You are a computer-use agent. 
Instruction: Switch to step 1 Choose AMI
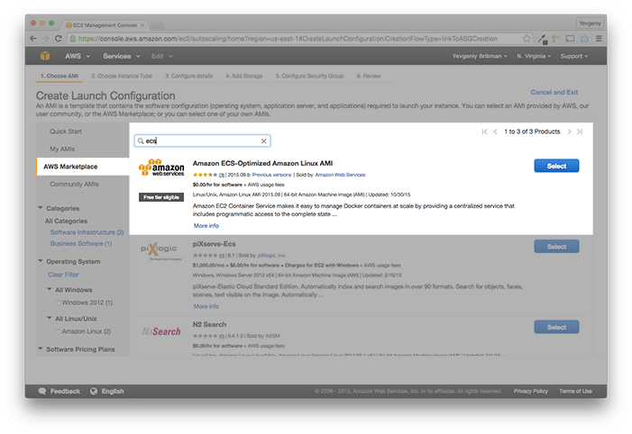[60, 77]
